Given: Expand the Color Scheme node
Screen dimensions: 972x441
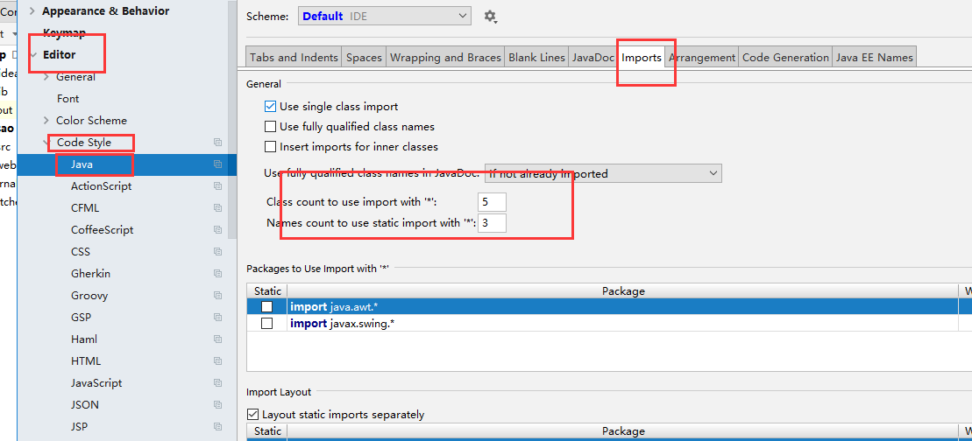Looking at the screenshot, I should [46, 121].
